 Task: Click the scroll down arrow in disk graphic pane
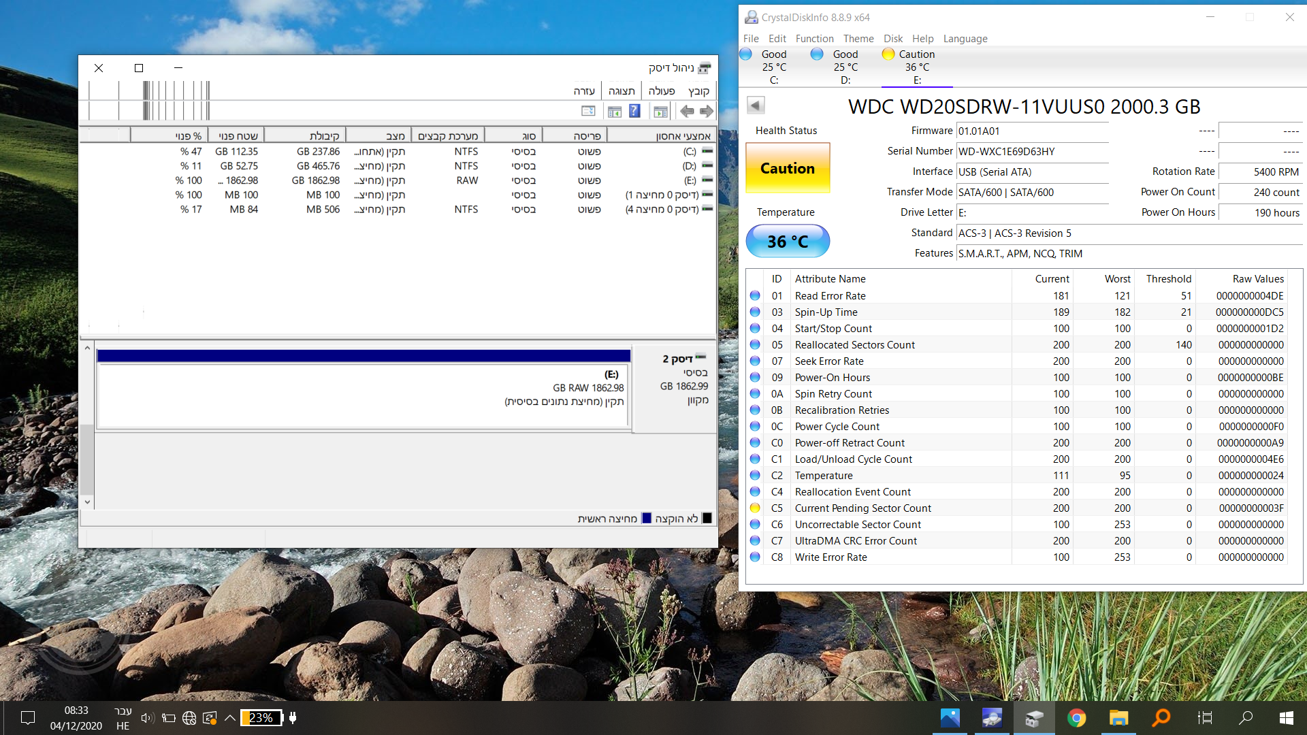coord(87,502)
